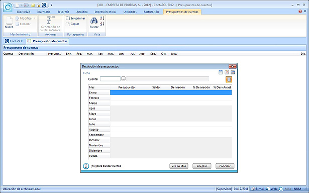Click the ContaSOL logo in quick-access toolbar
This screenshot has height=193, width=309.
coord(44,5)
